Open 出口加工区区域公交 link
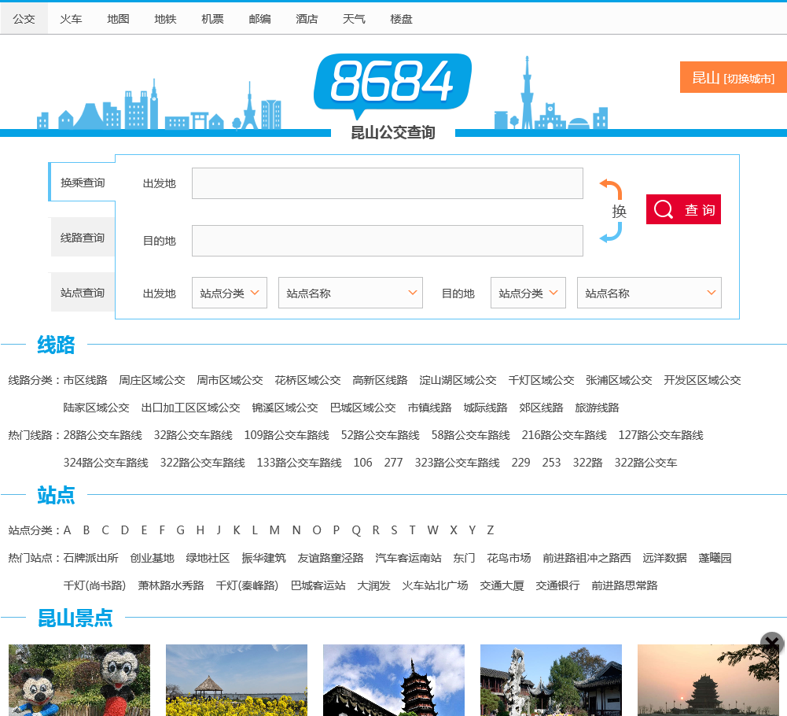 191,408
